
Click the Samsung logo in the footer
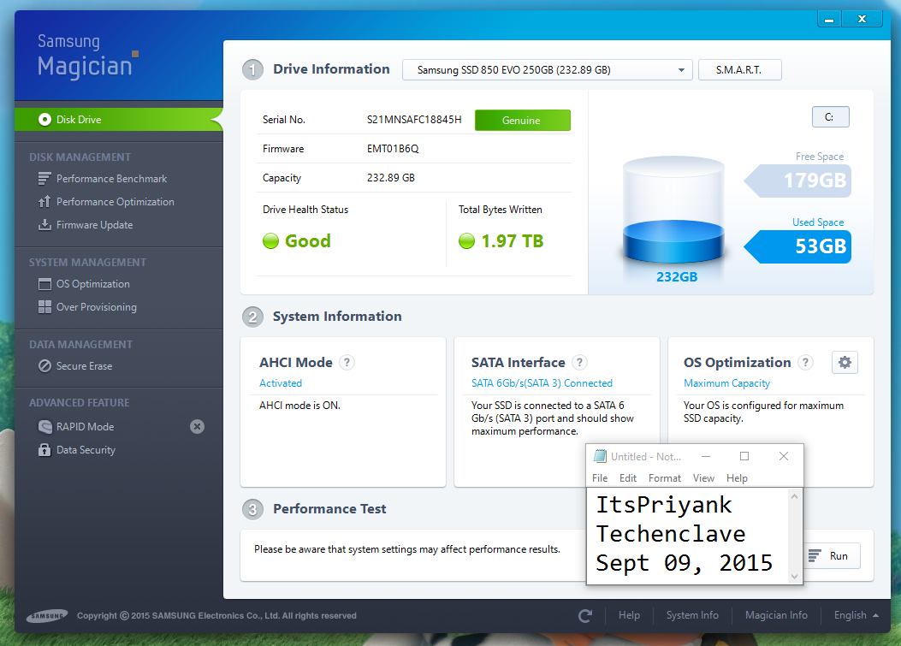47,615
